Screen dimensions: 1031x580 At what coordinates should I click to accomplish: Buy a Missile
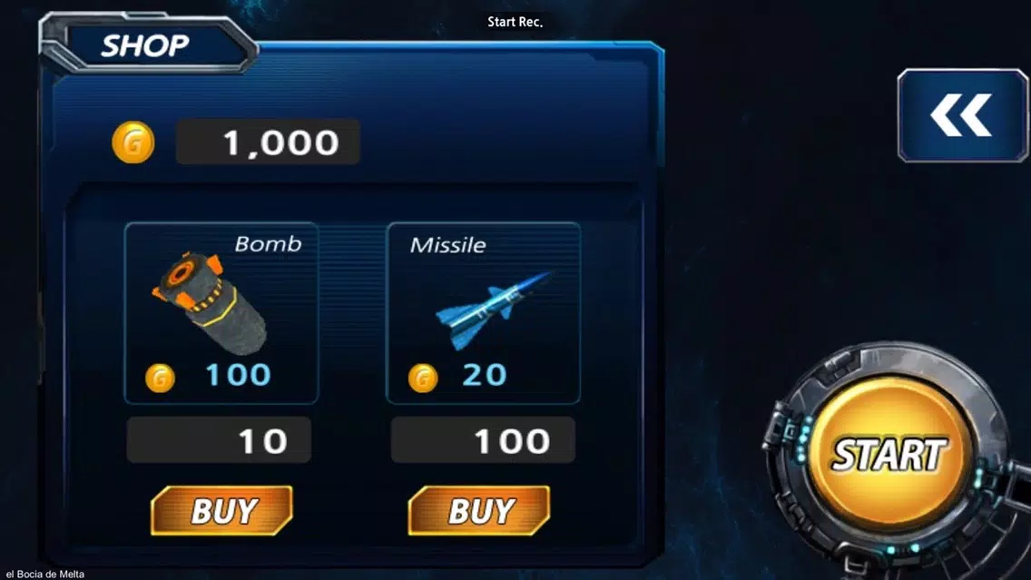pos(478,510)
